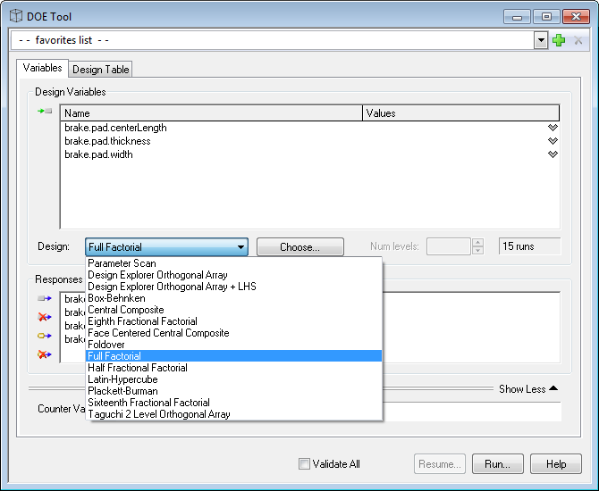This screenshot has height=491, width=599.
Task: Click the add design variable arrow icon
Action: coord(44,112)
